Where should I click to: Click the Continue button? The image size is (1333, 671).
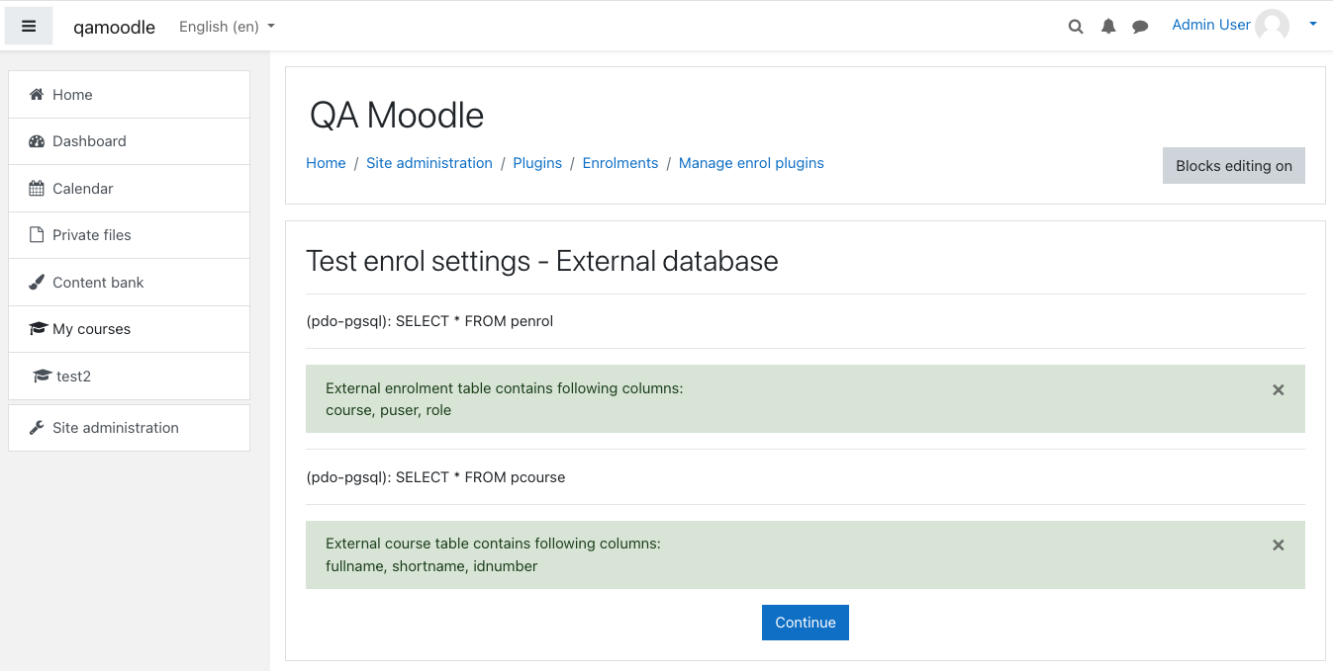click(806, 623)
